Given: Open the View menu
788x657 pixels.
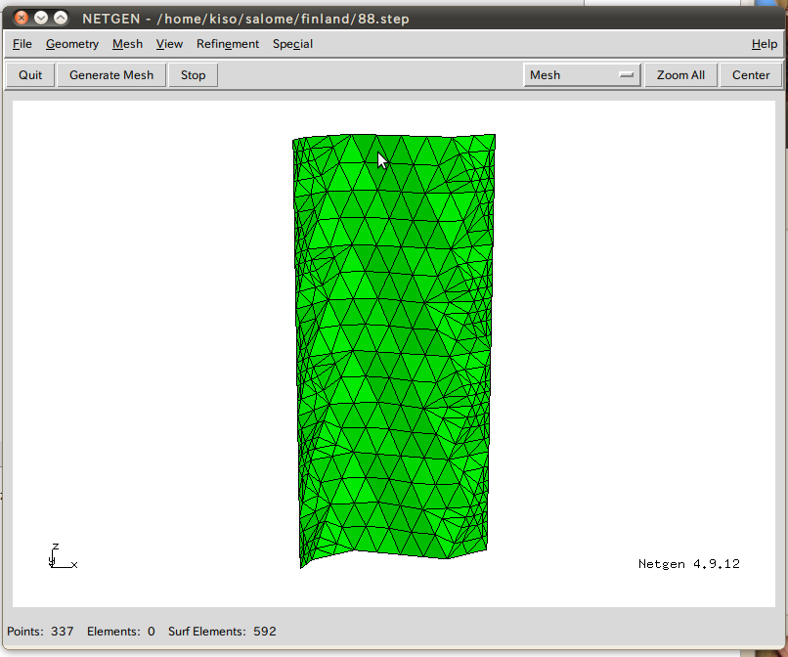Looking at the screenshot, I should [169, 44].
